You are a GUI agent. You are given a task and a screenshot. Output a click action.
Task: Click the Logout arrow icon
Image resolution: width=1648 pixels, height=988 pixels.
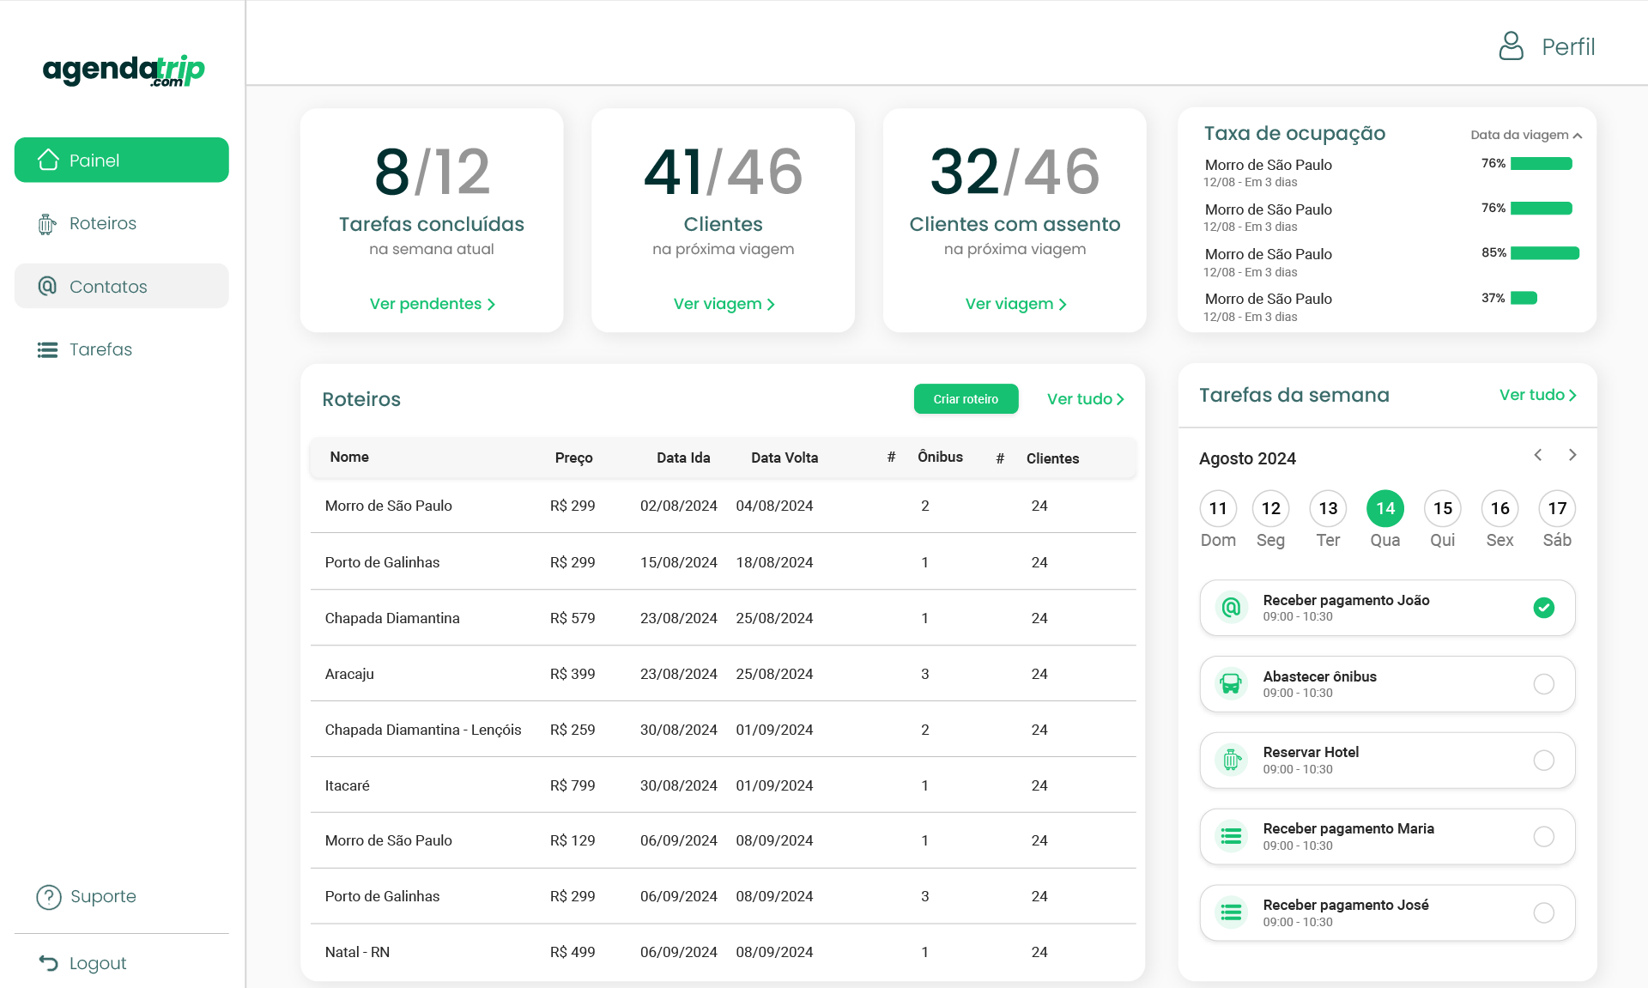pyautogui.click(x=49, y=963)
